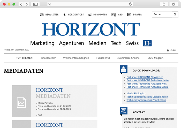Click the Quick Downloads tray icon

click(x=124, y=69)
